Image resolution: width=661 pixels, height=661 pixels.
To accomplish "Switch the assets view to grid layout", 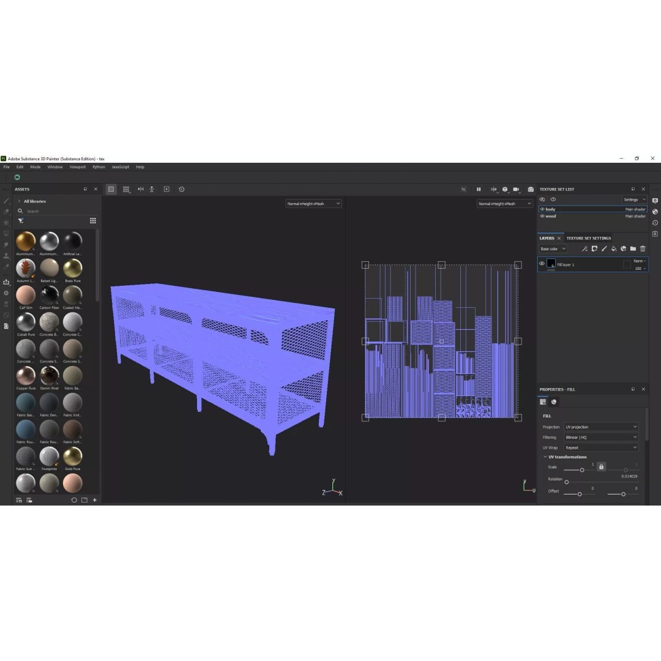I will [93, 220].
